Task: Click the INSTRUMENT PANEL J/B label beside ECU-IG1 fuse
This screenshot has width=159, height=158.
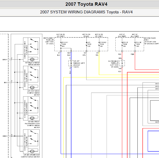Action: (x=49, y=41)
